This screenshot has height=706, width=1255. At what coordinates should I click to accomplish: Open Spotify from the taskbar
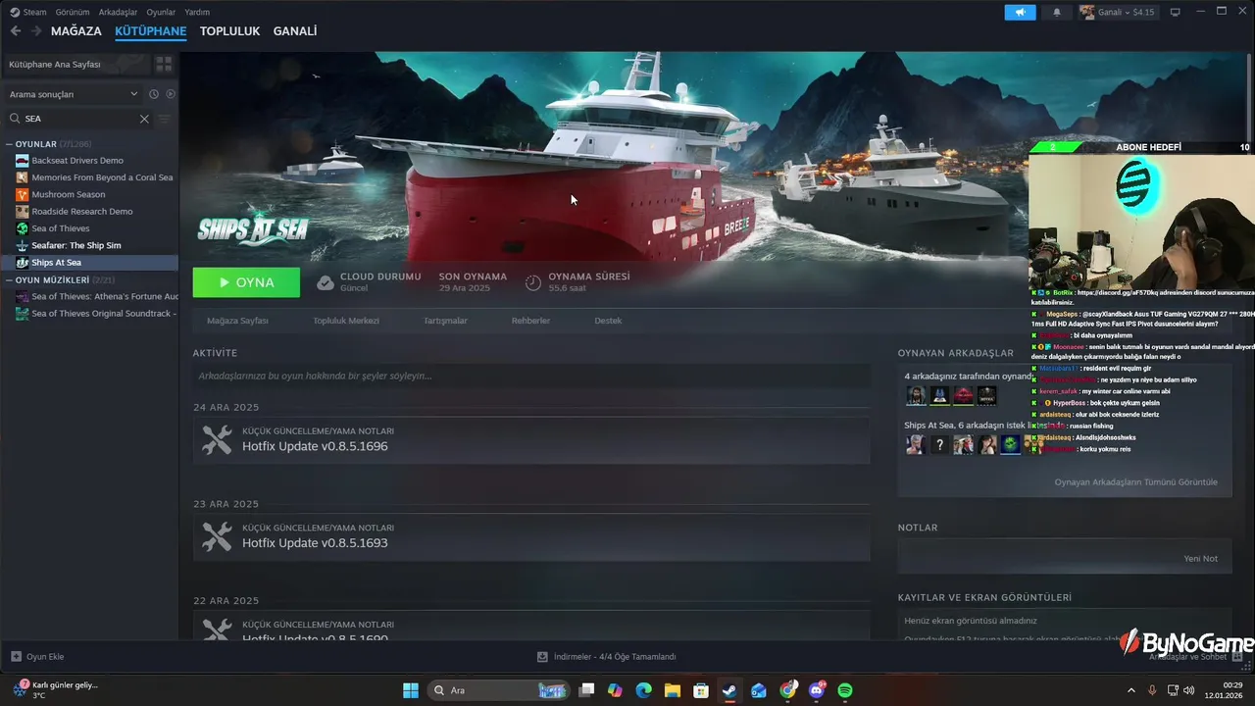point(845,690)
